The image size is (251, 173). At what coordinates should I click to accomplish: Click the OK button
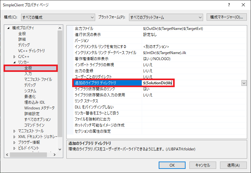[172, 165]
